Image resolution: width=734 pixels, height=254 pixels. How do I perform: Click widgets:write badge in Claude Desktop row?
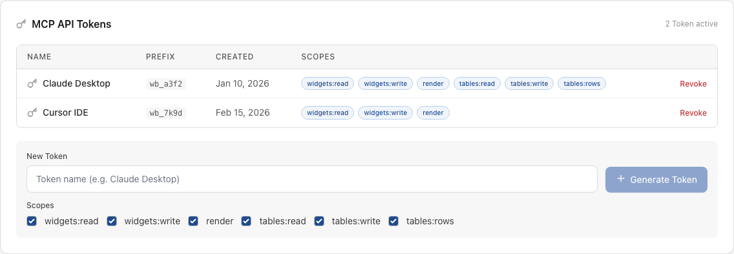coord(385,84)
